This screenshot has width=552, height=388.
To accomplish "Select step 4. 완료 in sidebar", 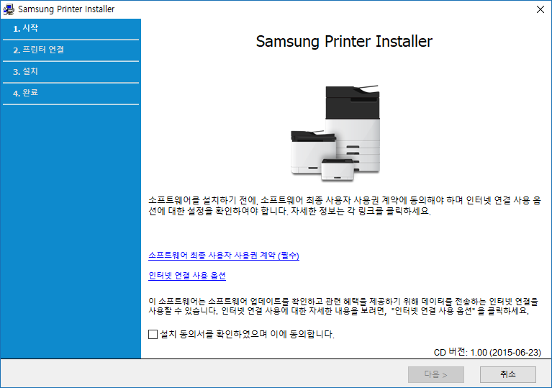I will coord(71,93).
